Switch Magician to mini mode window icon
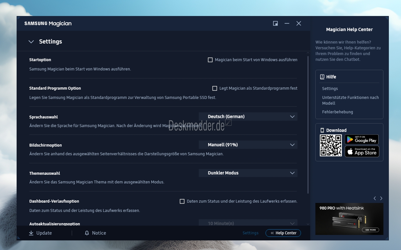 [x=275, y=23]
